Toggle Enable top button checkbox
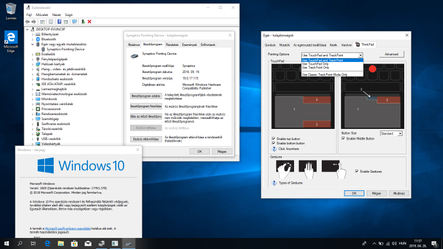The width and height of the screenshot is (443, 249). click(x=273, y=139)
